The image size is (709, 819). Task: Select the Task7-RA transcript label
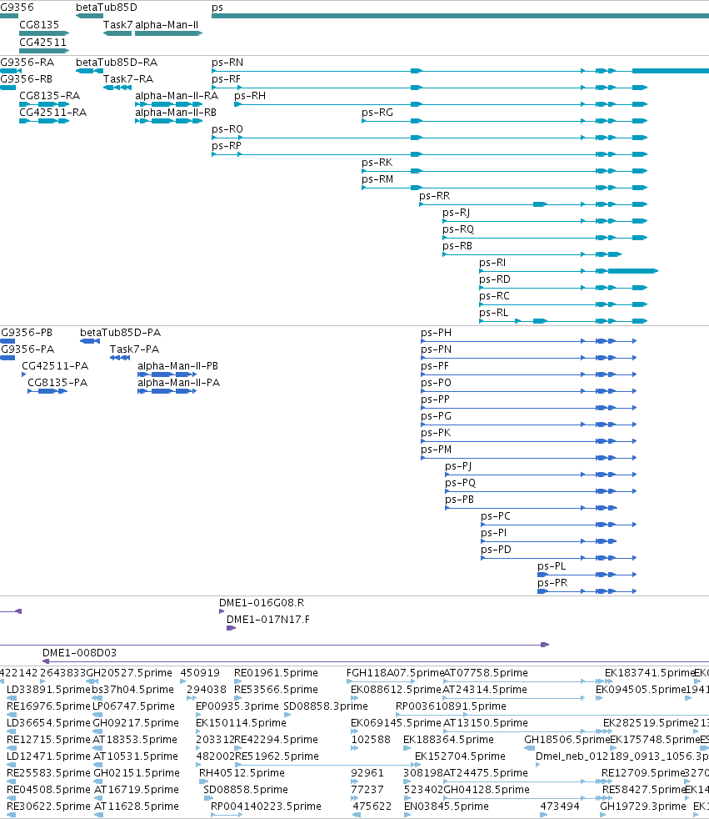tap(128, 79)
